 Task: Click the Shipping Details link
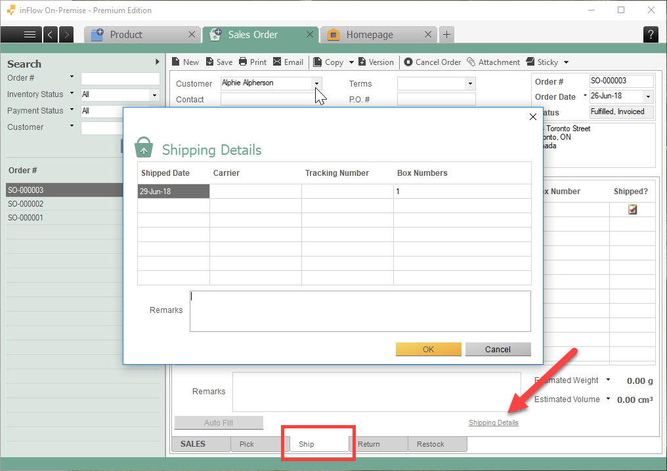493,423
